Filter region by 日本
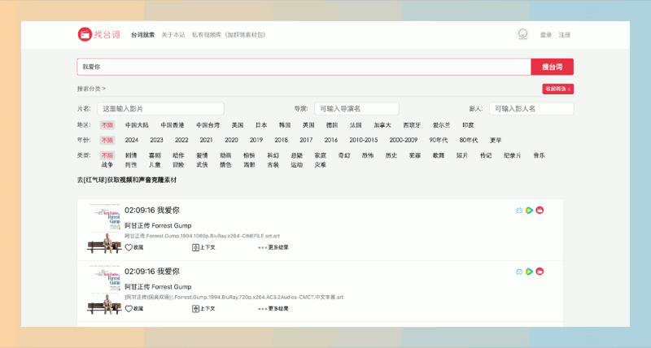 261,125
